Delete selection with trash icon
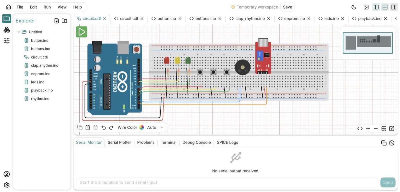The height and width of the screenshot is (192, 400). click(x=95, y=128)
